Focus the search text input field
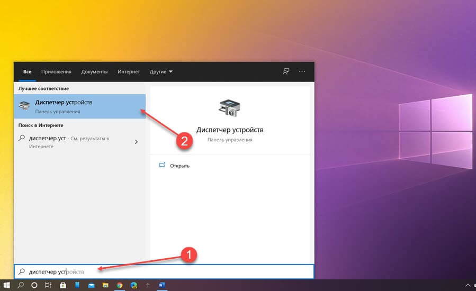 coord(164,271)
